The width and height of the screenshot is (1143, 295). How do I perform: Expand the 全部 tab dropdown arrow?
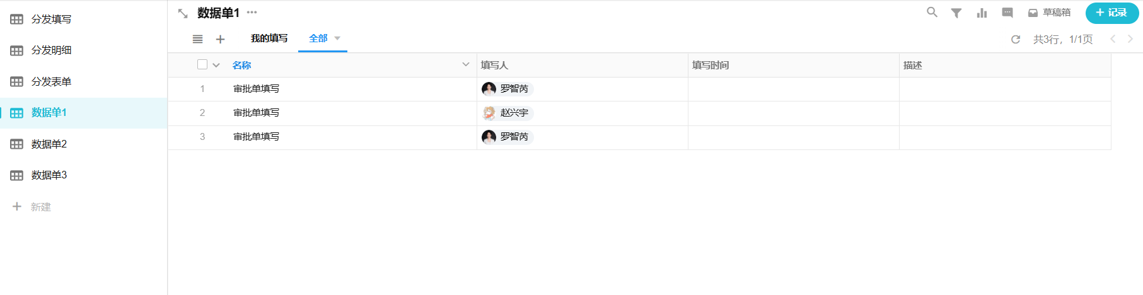click(337, 38)
